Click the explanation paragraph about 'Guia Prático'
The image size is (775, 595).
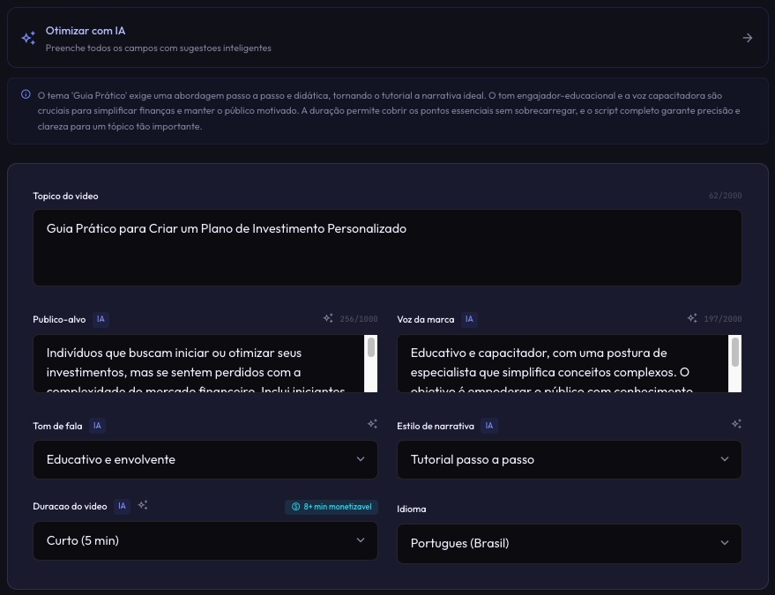389,111
